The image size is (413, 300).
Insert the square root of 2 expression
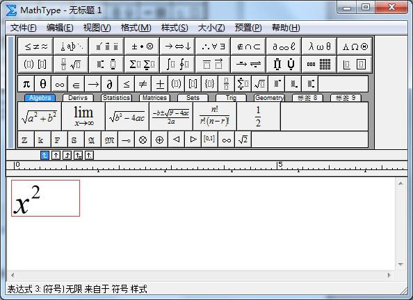243,140
